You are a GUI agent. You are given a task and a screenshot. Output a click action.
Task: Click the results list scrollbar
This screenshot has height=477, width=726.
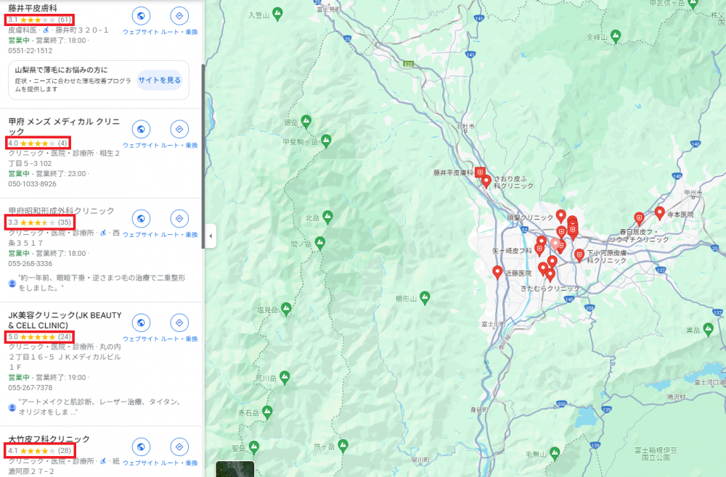click(x=203, y=157)
